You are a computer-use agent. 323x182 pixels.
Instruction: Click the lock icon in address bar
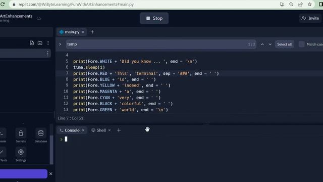pyautogui.click(x=14, y=5)
